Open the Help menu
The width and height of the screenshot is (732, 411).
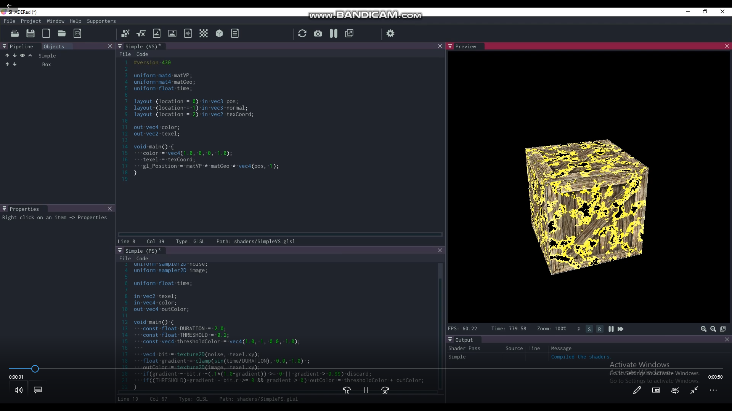[x=75, y=21]
